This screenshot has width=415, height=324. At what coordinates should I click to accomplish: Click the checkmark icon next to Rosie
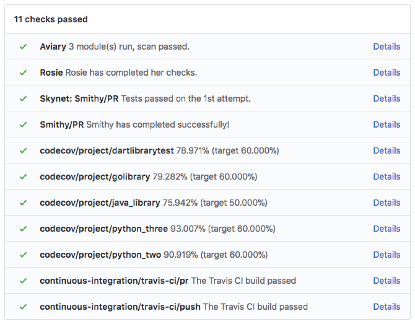point(23,73)
